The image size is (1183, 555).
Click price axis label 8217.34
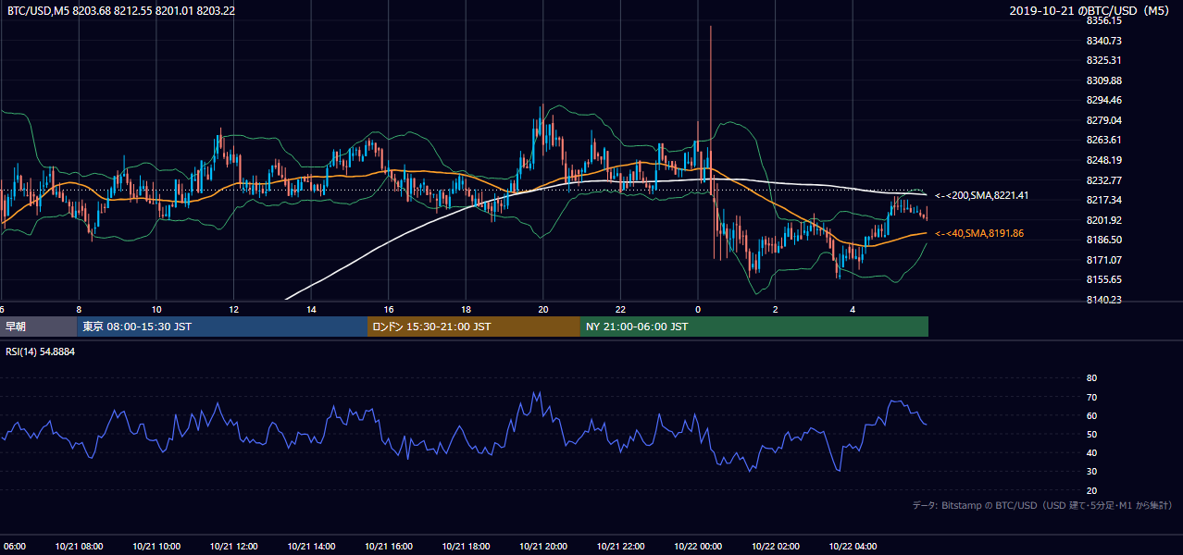pyautogui.click(x=1104, y=200)
